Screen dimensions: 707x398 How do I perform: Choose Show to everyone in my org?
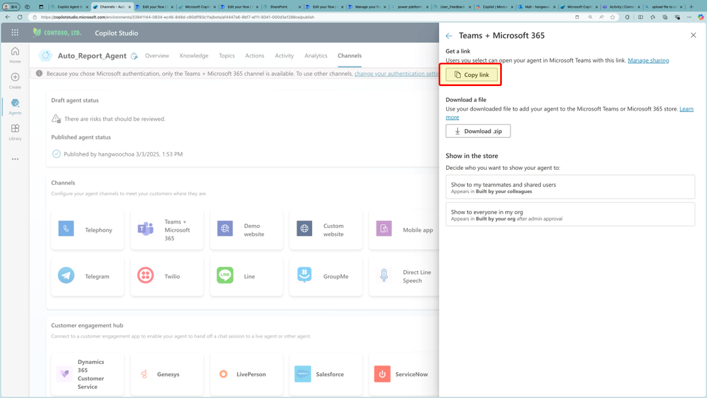[570, 214]
